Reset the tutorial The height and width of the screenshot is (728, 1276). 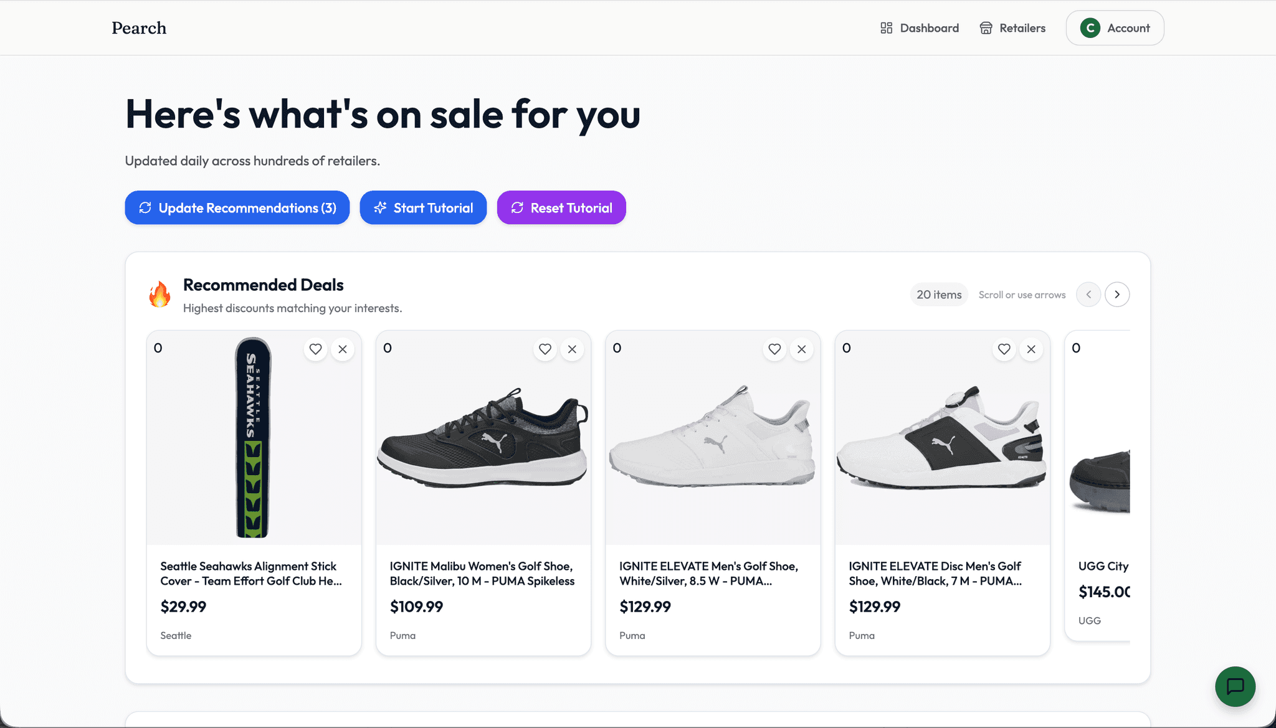coord(561,207)
